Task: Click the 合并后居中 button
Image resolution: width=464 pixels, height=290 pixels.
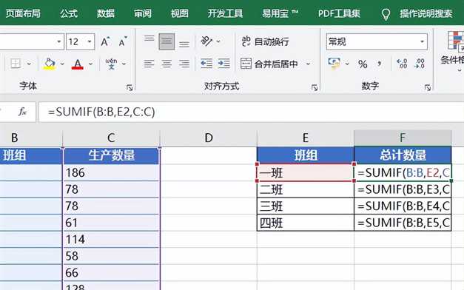Action: [x=269, y=64]
